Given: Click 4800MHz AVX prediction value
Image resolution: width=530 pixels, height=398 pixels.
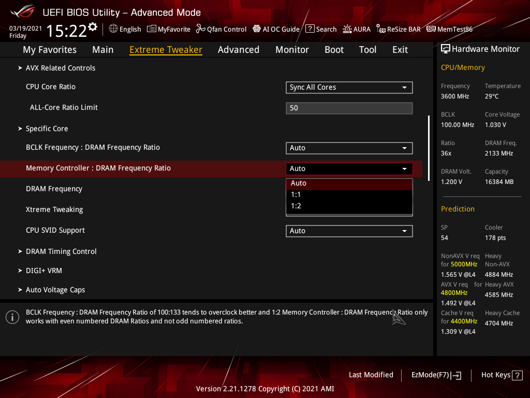Looking at the screenshot, I should (454, 293).
